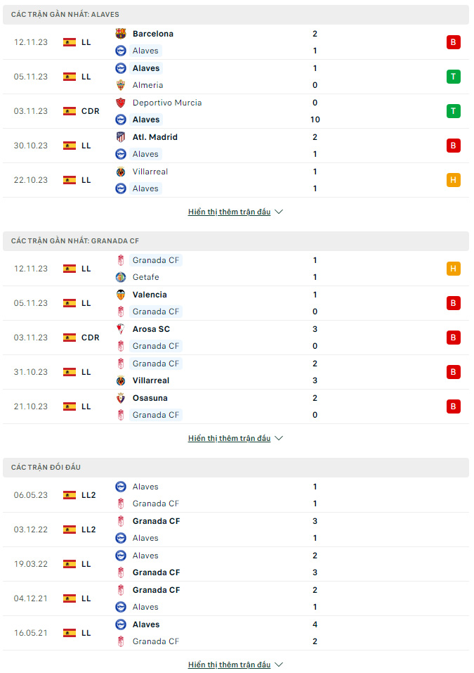Click the Barcelona club crest icon
This screenshot has width=474, height=673.
pyautogui.click(x=121, y=34)
